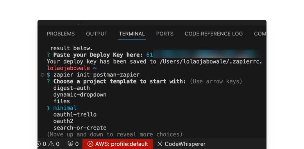The width and height of the screenshot is (304, 149).
Task: Switch to the OUTPUT tab
Action: click(97, 34)
